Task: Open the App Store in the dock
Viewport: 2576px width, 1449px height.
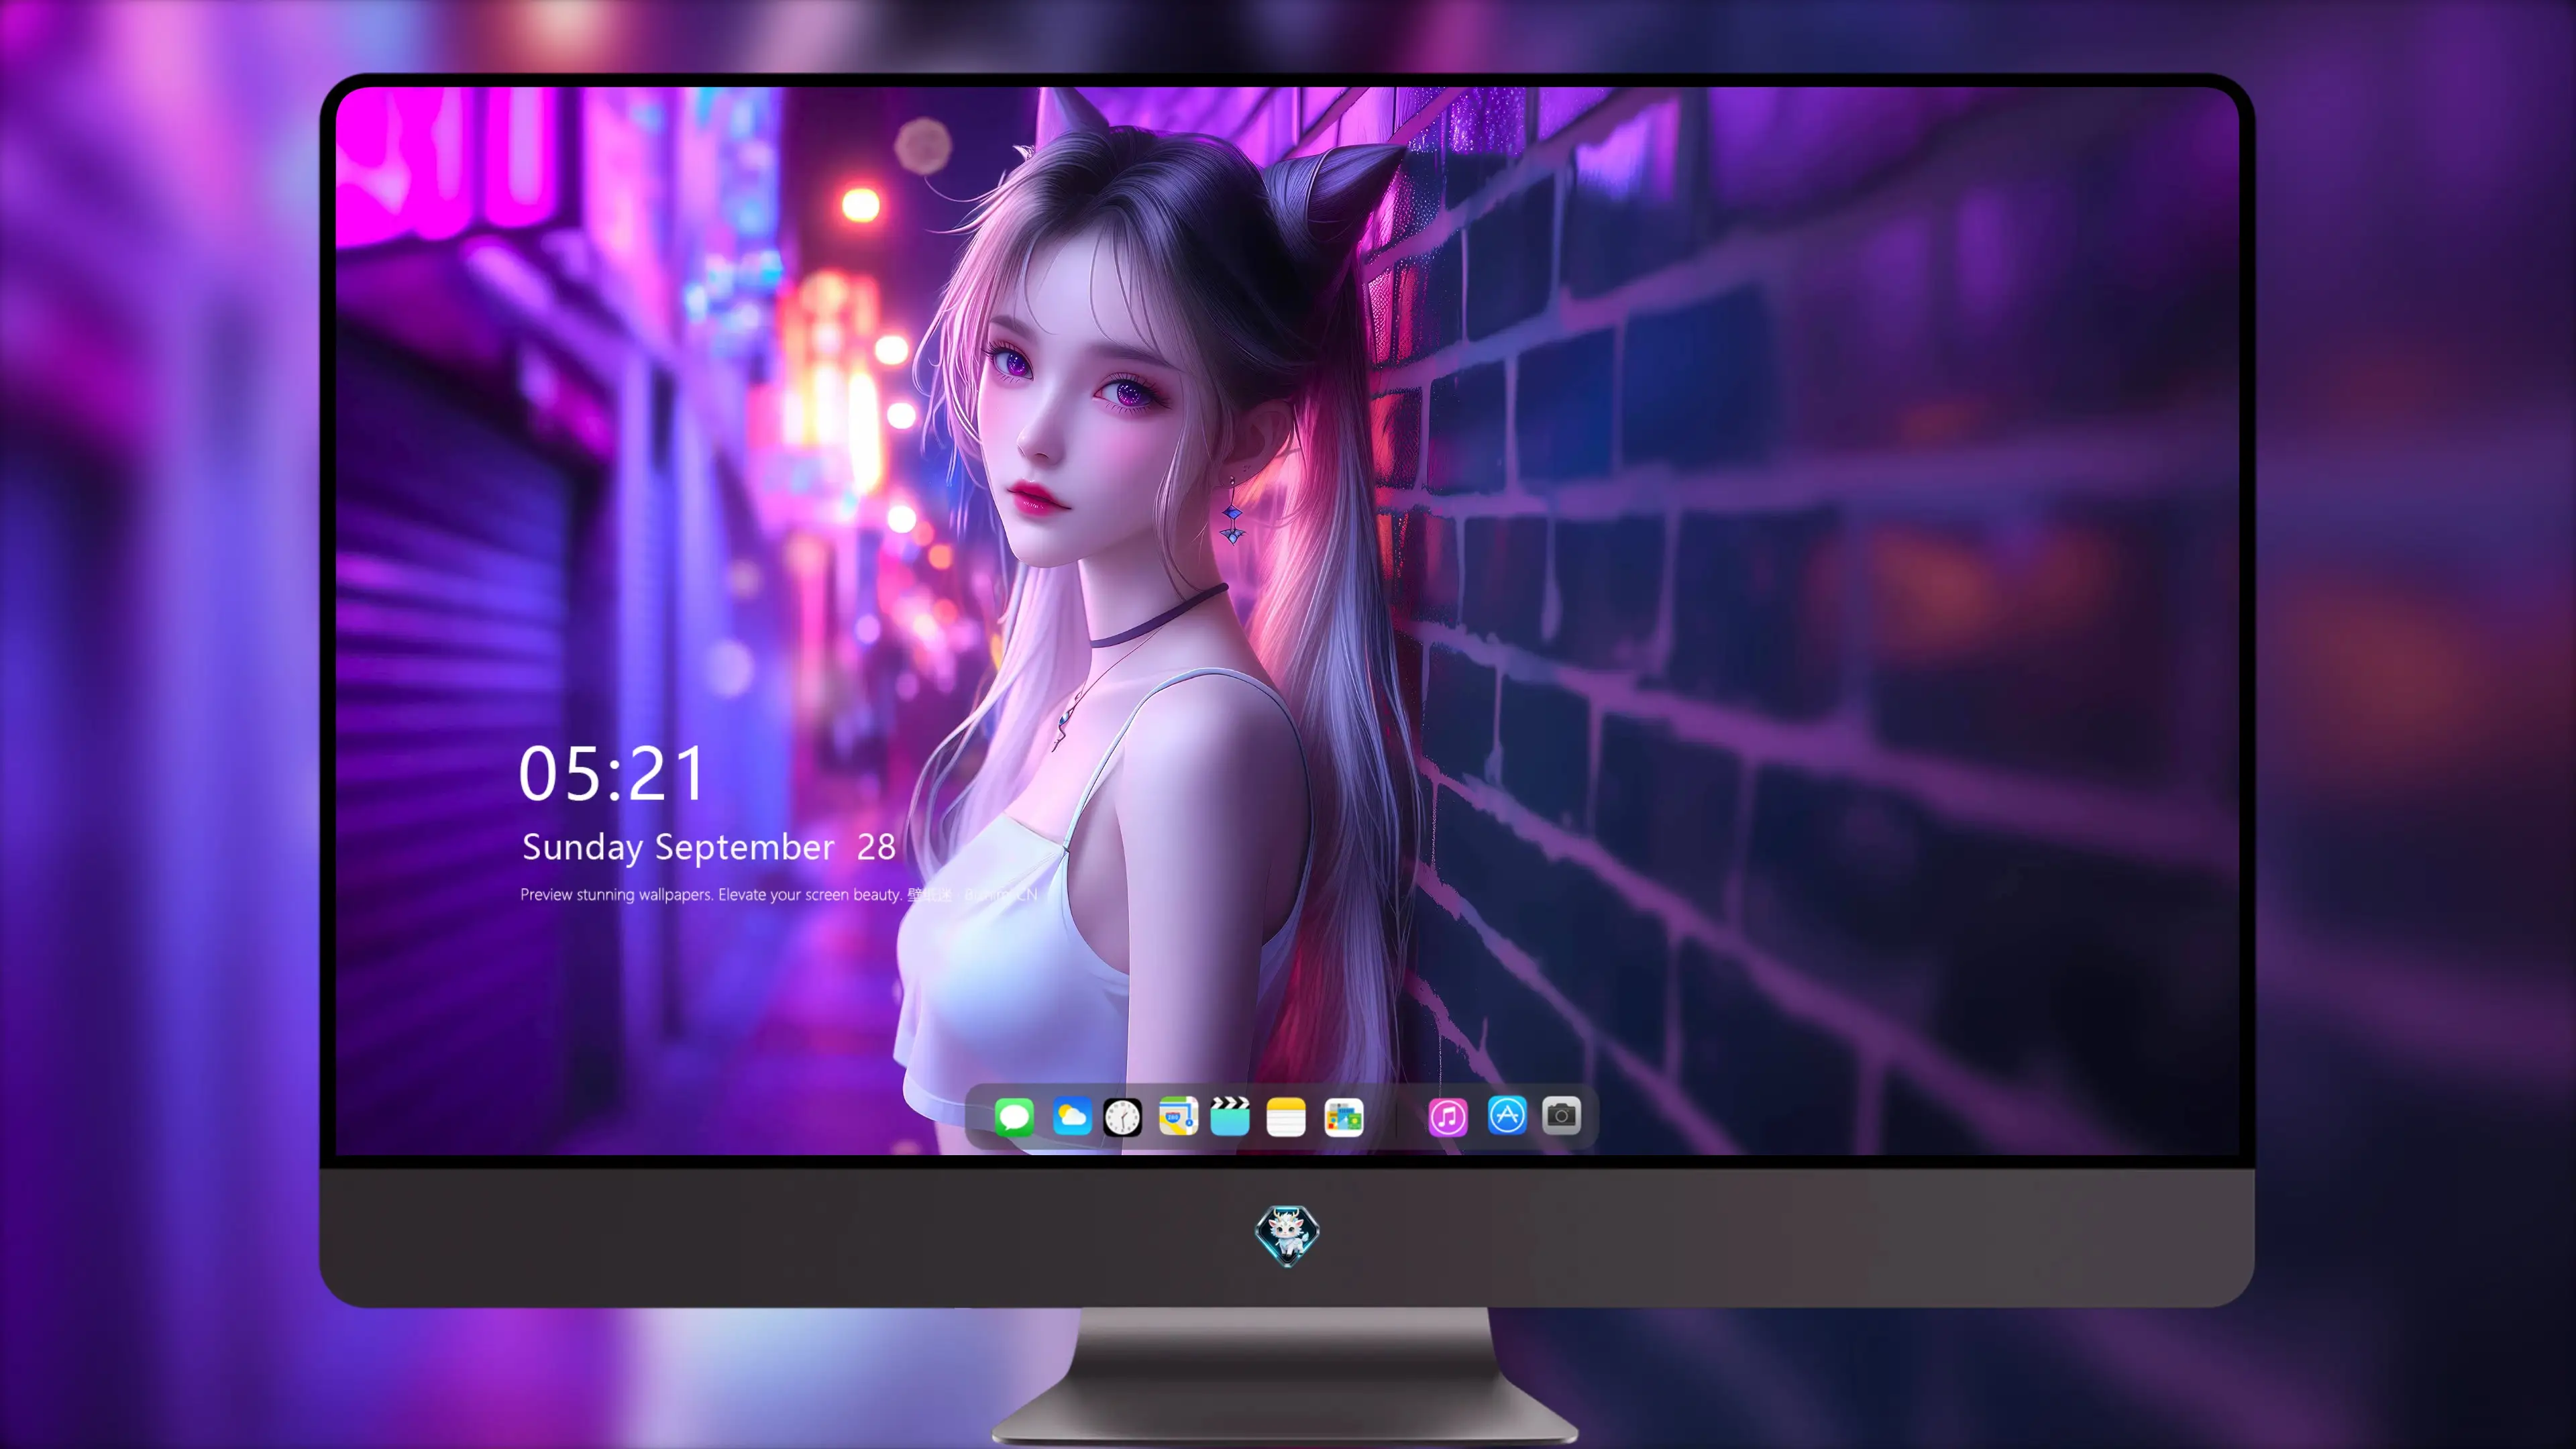Action: click(x=1507, y=1115)
